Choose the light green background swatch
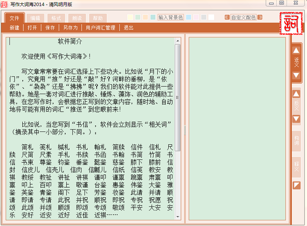The height and width of the screenshot is (226, 307). pos(138,17)
